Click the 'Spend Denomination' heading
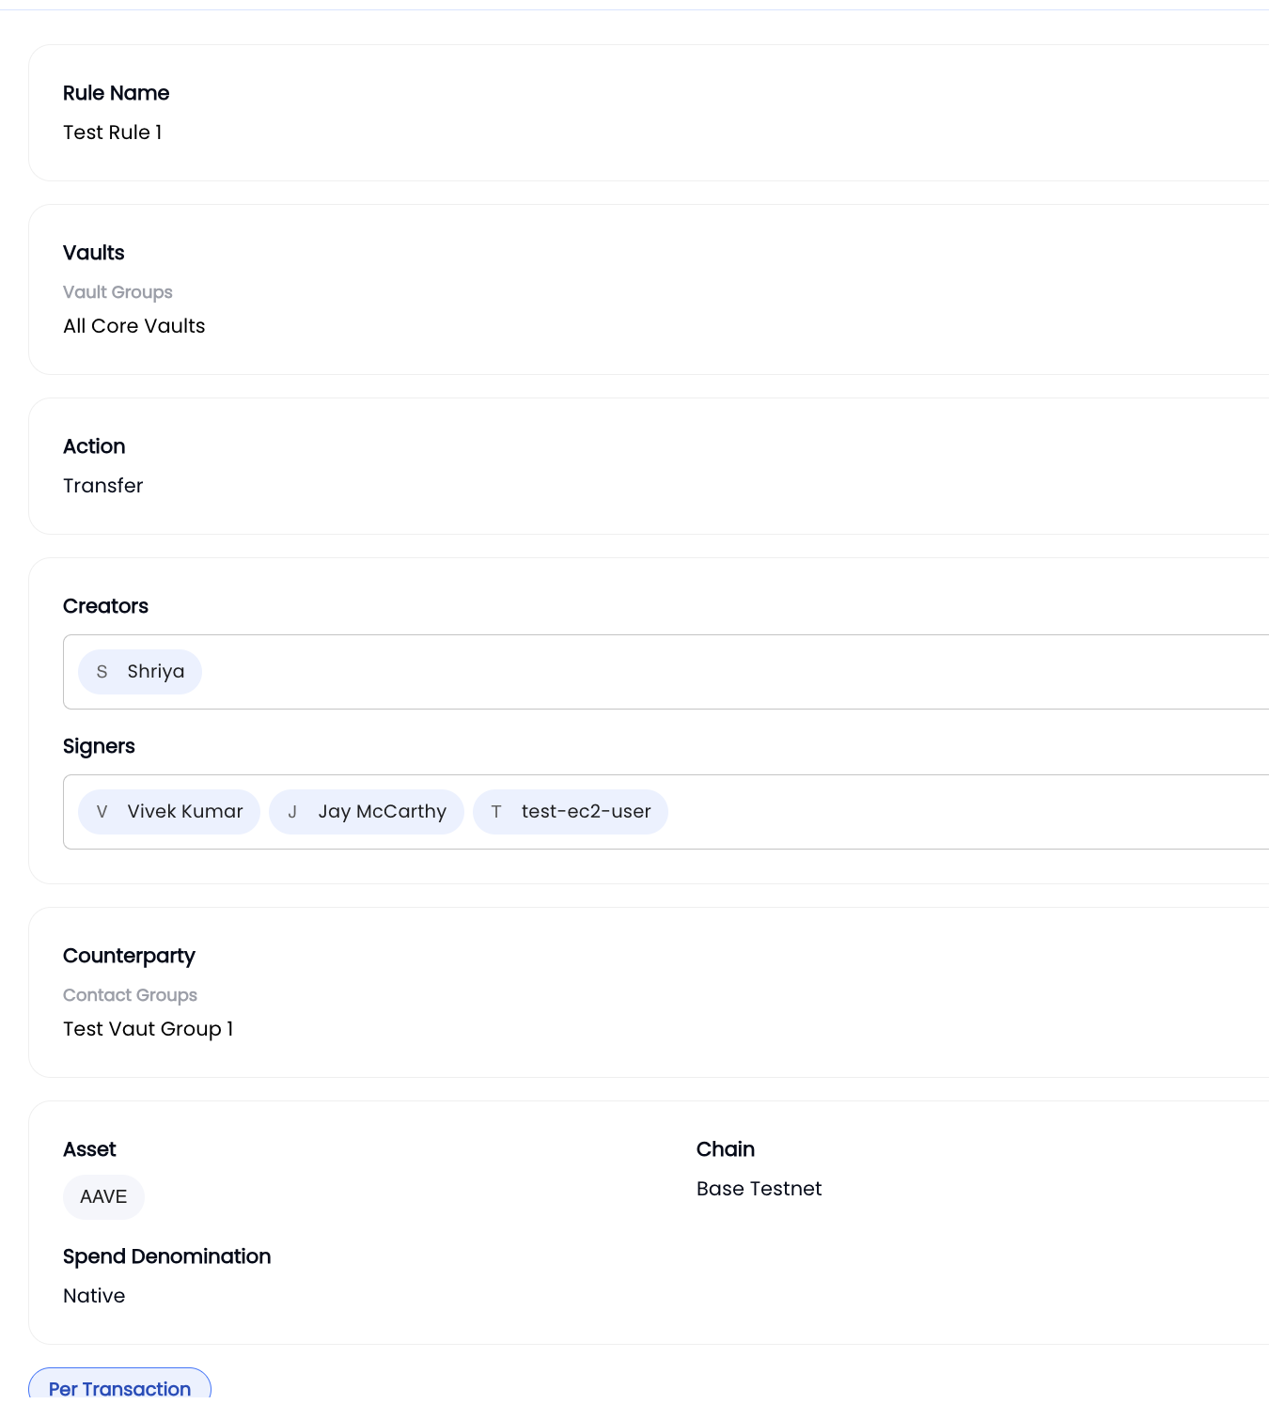This screenshot has width=1269, height=1404. click(166, 1256)
